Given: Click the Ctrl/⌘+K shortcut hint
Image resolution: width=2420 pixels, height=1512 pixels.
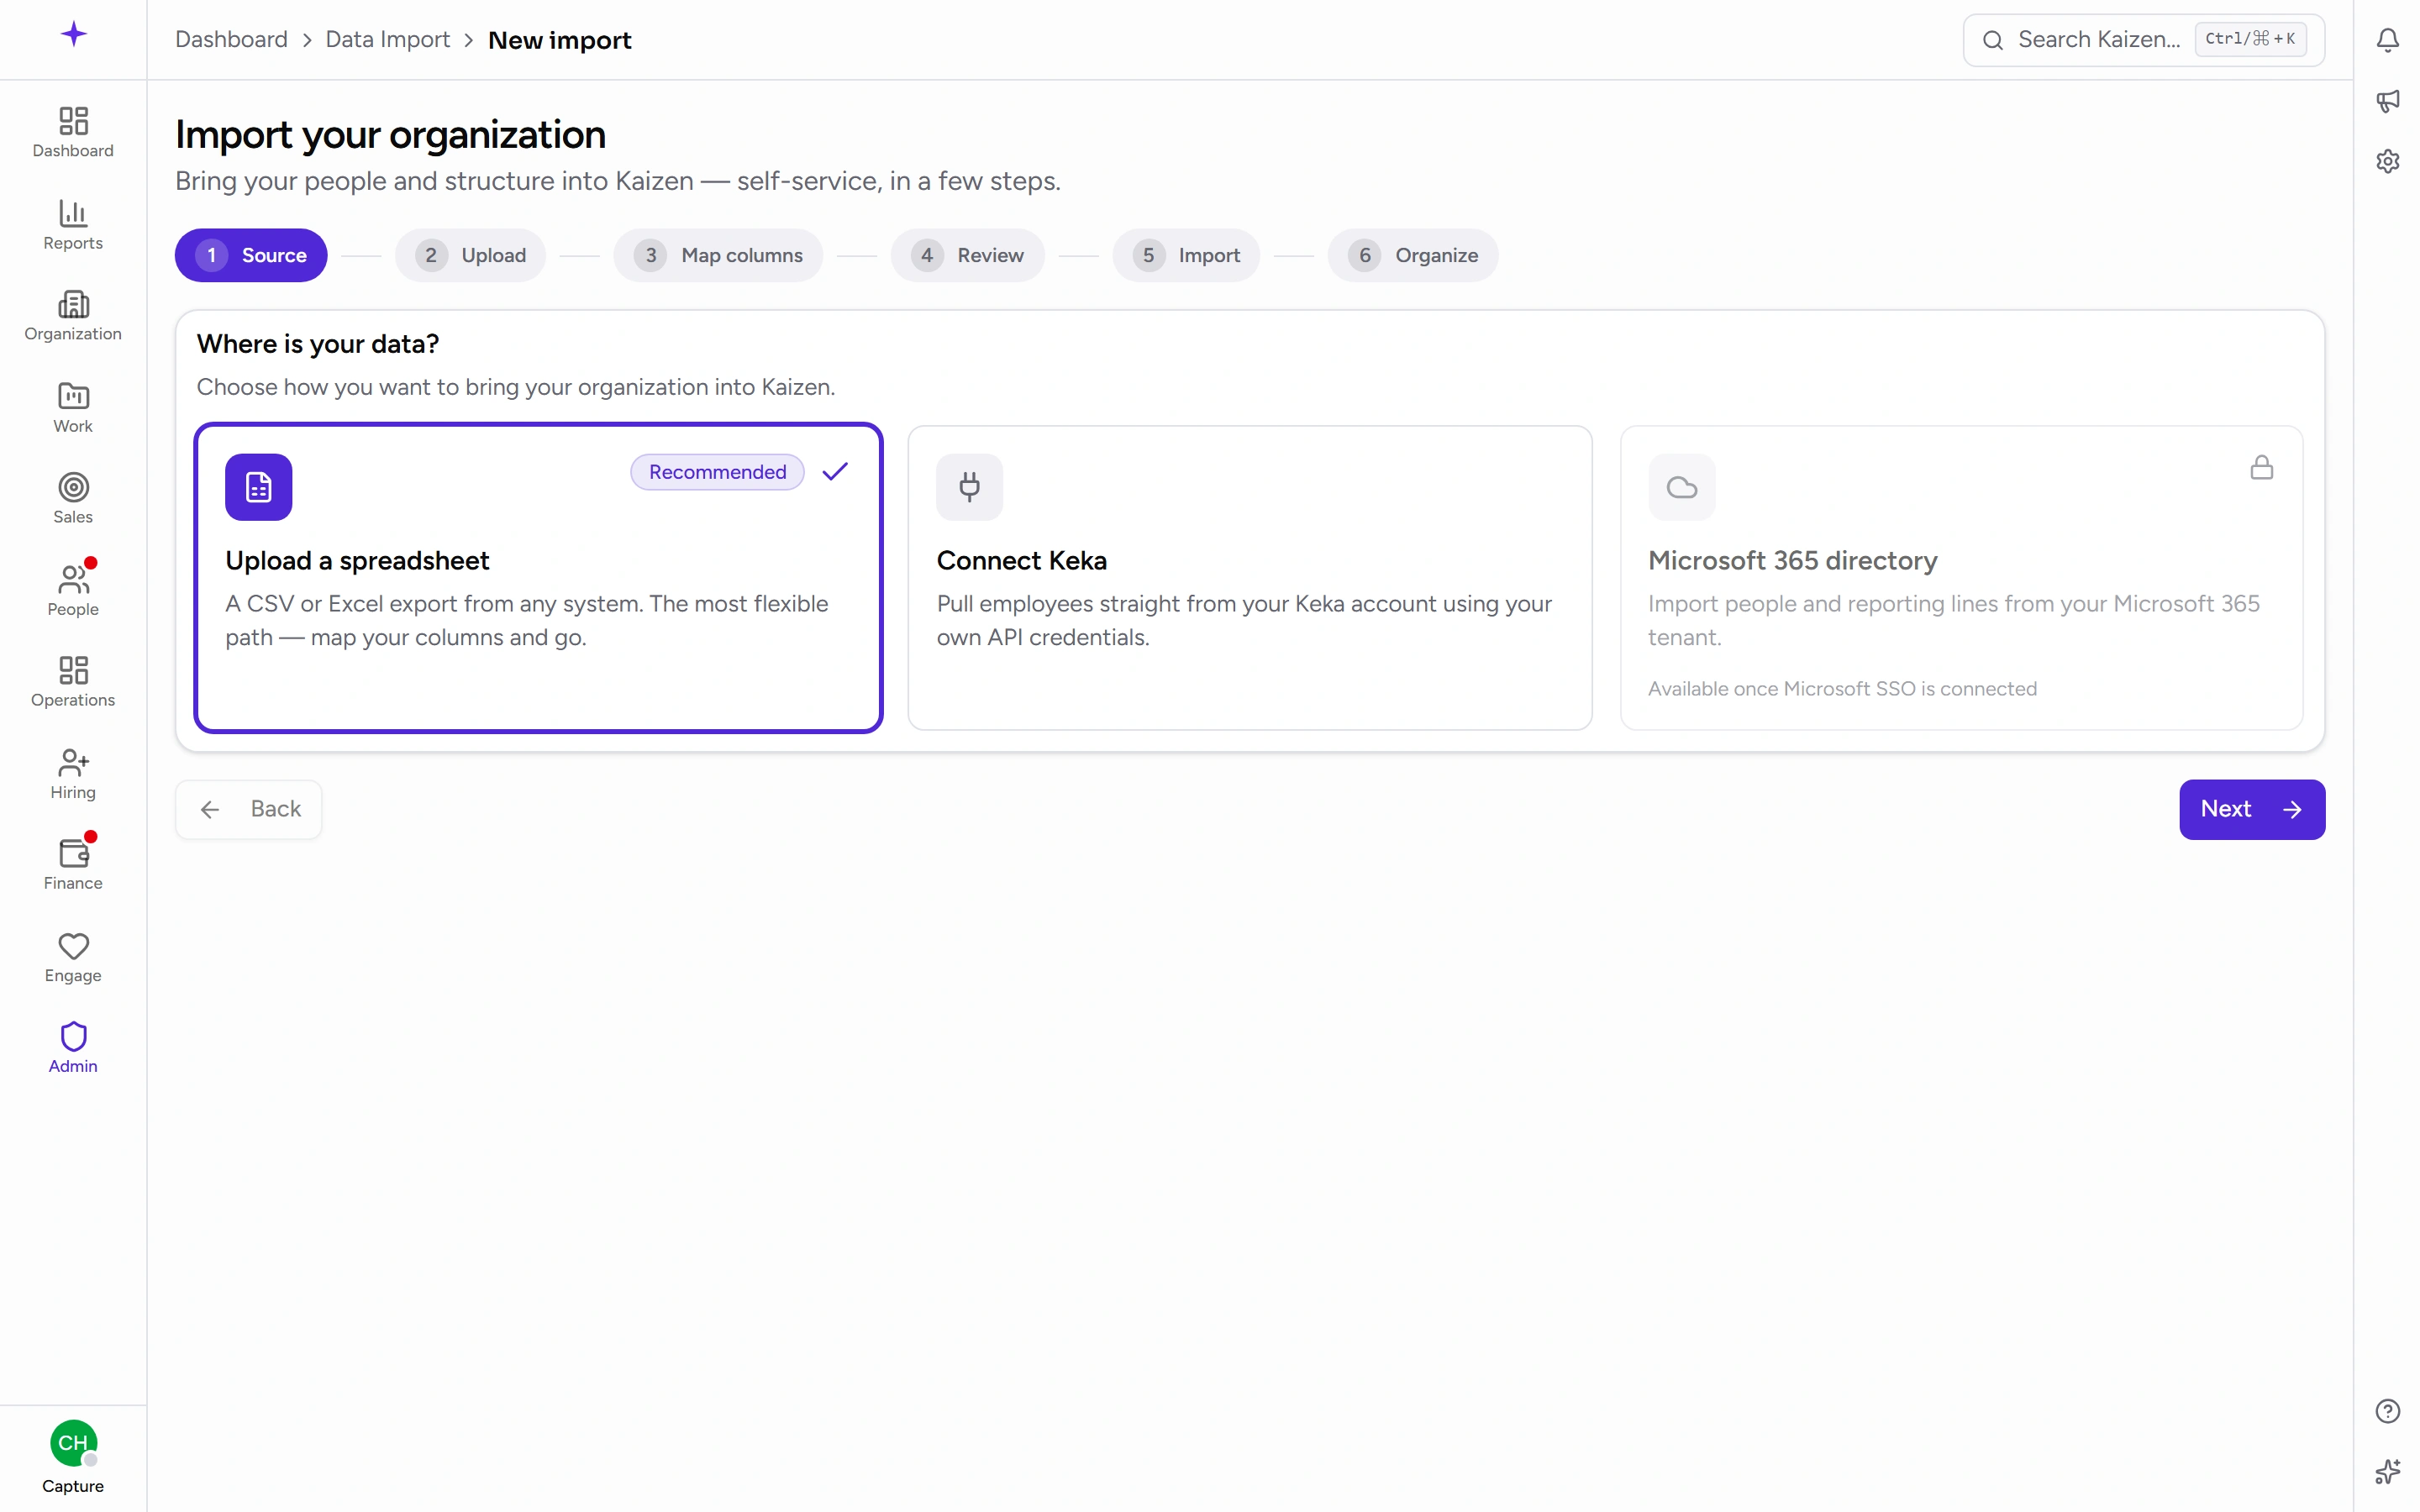Looking at the screenshot, I should (x=2250, y=39).
